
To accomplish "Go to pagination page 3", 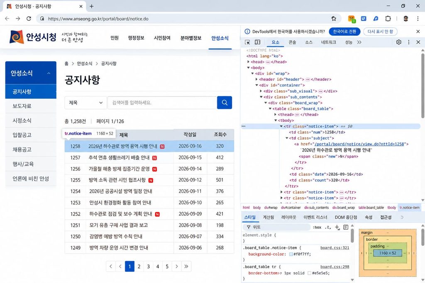I will point(148,266).
